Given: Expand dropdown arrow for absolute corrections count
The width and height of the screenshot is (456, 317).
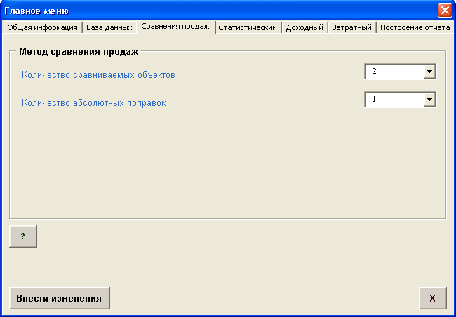Looking at the screenshot, I should click(429, 100).
